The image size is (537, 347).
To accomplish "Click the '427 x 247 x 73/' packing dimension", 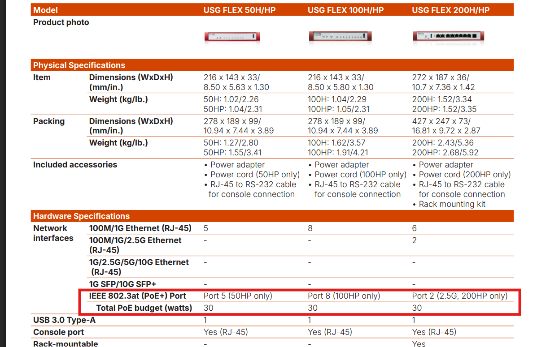I will click(441, 121).
